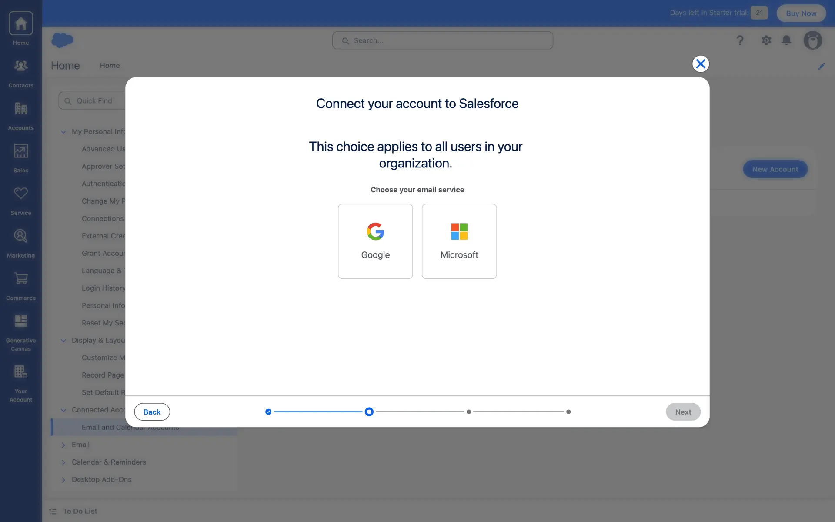Select Microsoft as email service

(x=459, y=241)
